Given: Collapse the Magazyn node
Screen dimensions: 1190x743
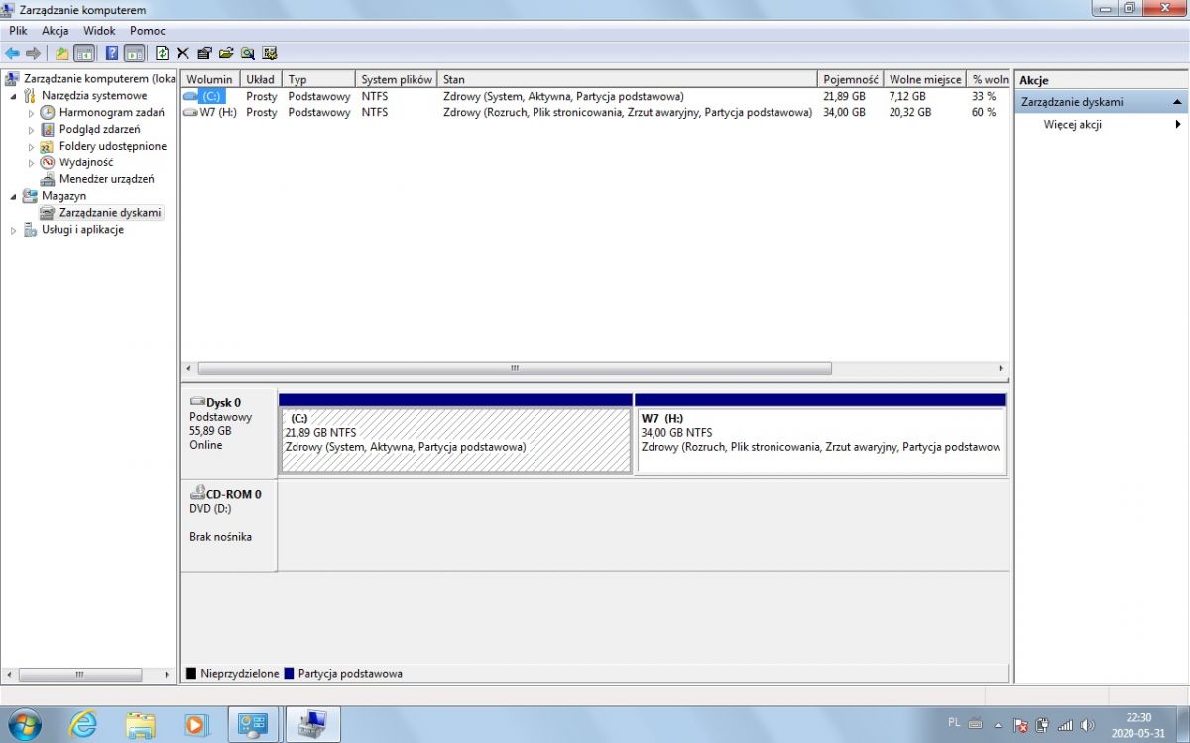Looking at the screenshot, I should point(13,196).
